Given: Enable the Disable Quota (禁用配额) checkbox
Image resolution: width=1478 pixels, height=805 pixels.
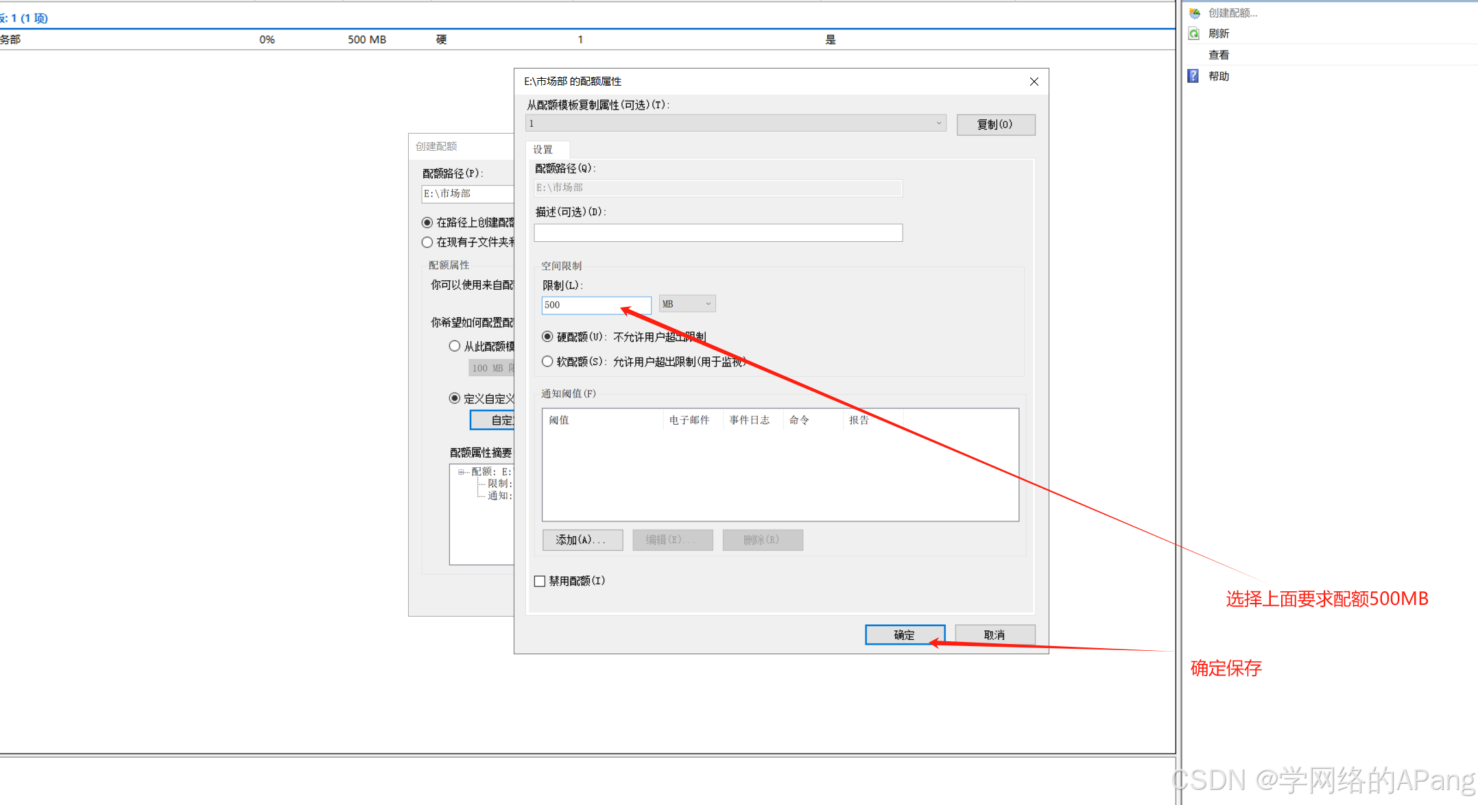Looking at the screenshot, I should click(540, 581).
